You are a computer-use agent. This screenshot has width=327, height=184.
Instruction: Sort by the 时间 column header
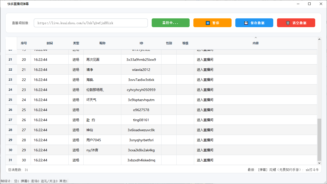[x=50, y=43]
